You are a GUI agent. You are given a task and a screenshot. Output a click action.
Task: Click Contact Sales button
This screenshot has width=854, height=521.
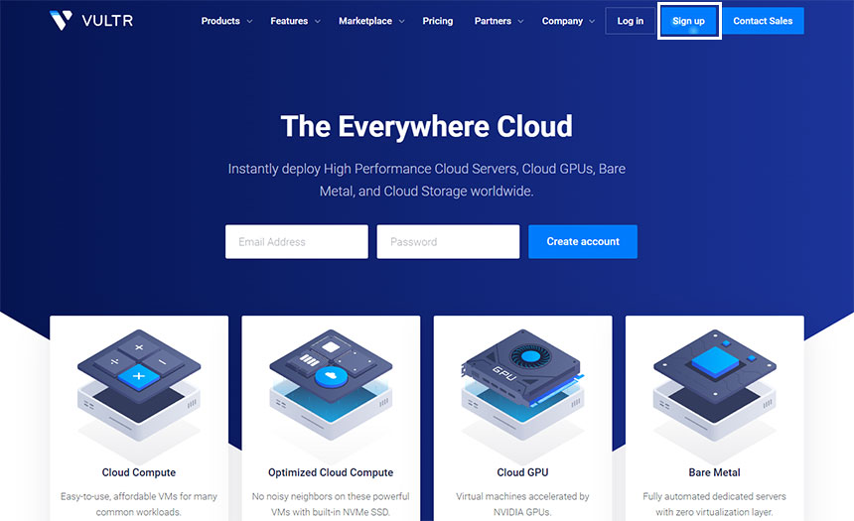(x=763, y=21)
